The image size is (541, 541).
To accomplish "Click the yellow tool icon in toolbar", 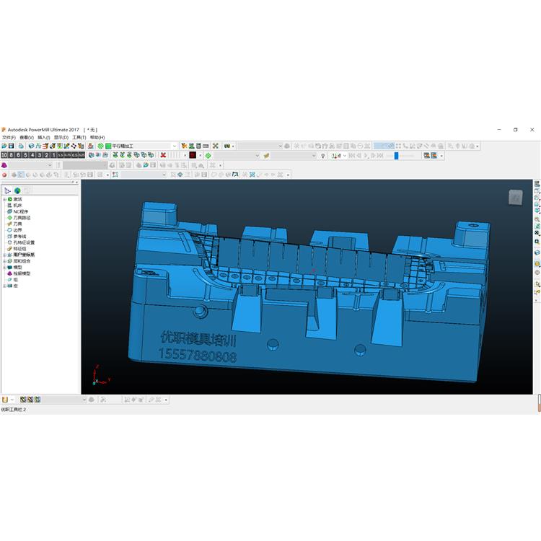I will pos(266,156).
